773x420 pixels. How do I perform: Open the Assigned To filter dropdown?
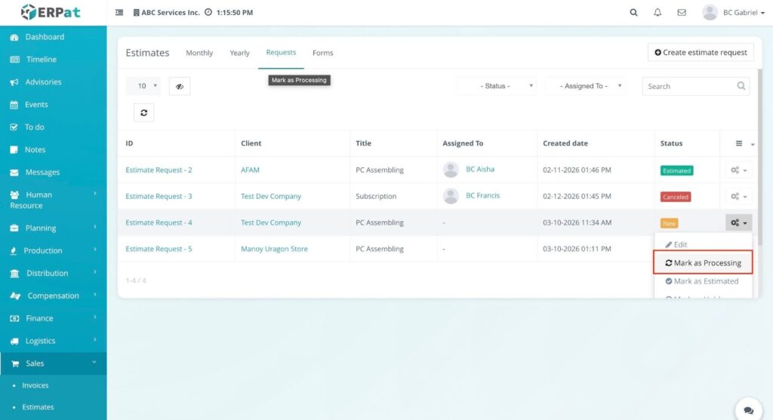point(586,86)
